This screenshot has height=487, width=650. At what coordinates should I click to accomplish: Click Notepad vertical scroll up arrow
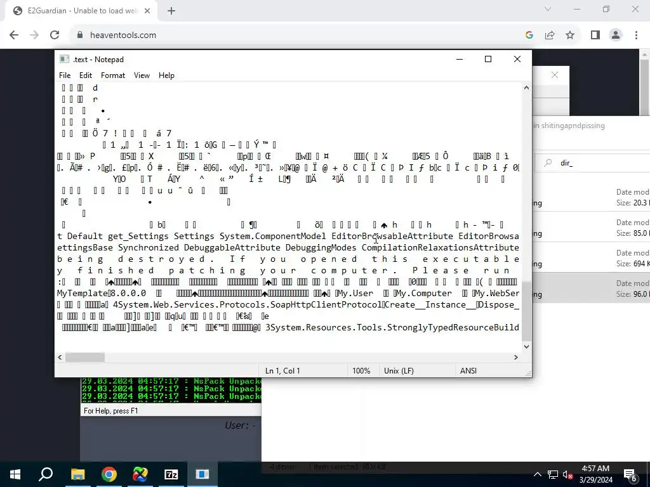click(x=526, y=88)
